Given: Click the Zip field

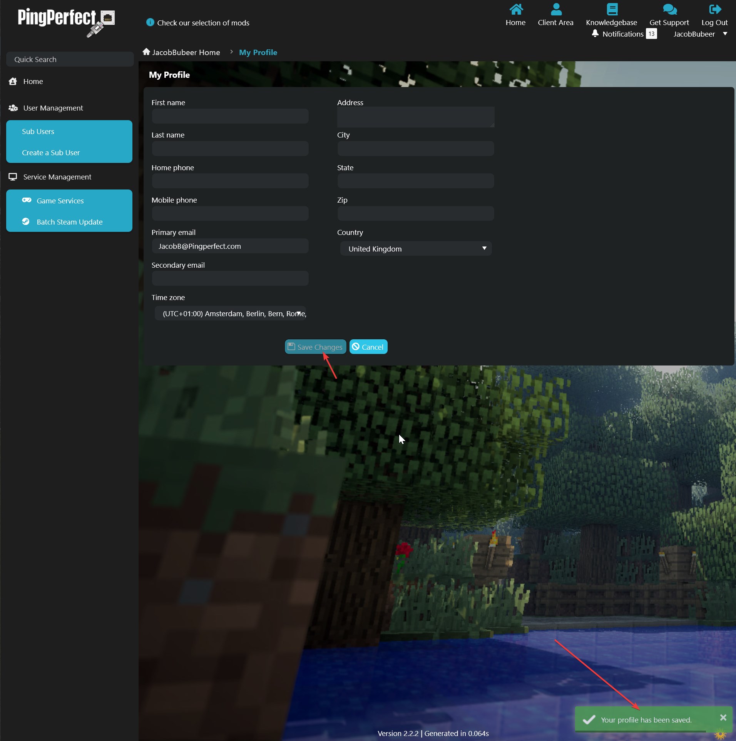Looking at the screenshot, I should pos(416,213).
